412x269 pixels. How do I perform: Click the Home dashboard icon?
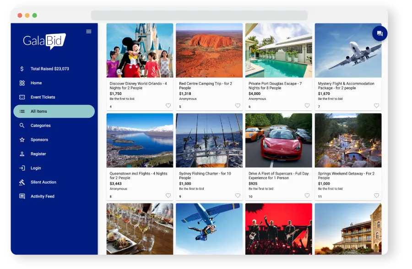(22, 83)
